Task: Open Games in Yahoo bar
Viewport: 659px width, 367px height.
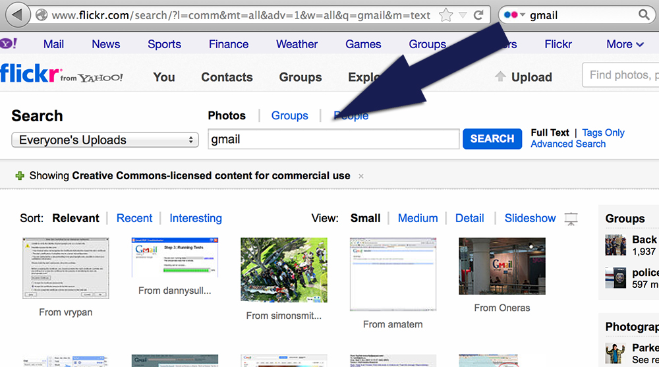Action: 363,44
